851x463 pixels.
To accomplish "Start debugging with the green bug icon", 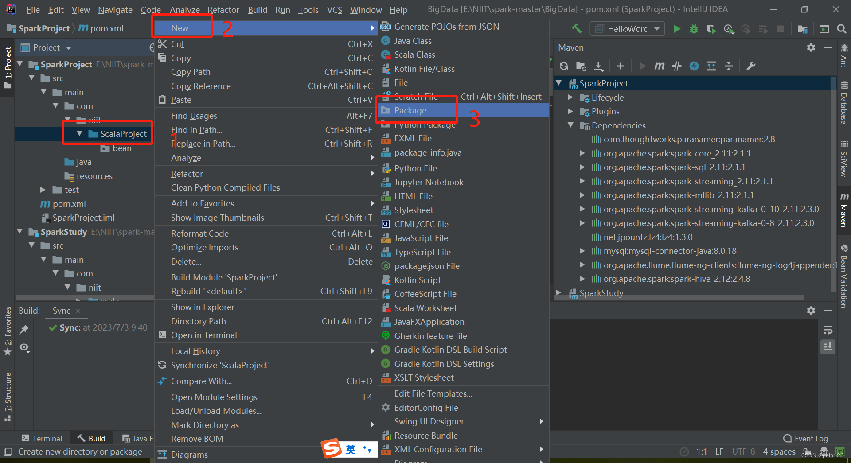I will coord(694,29).
